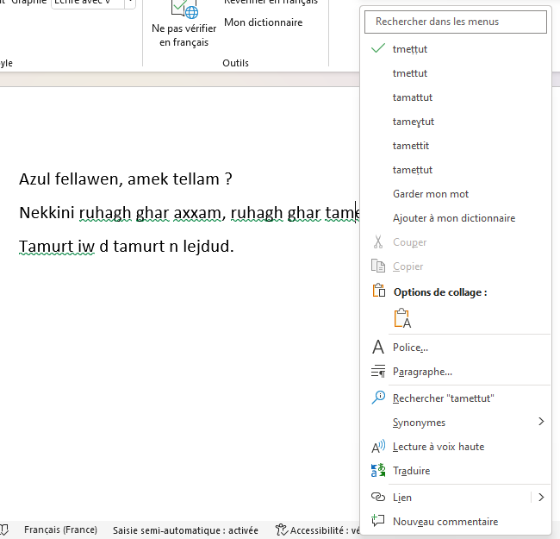
Task: Click the paste keep-text-only icon
Action: point(402,318)
